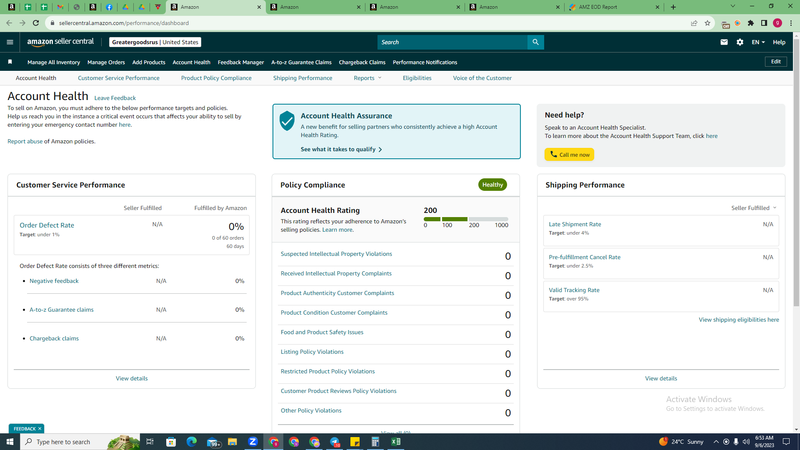
Task: Open File Explorer from the taskbar
Action: (x=232, y=442)
